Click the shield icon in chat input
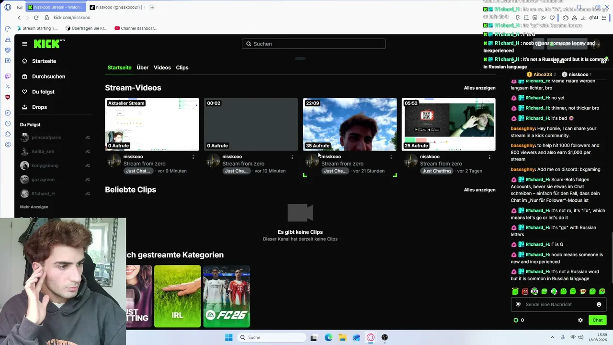 [518, 304]
